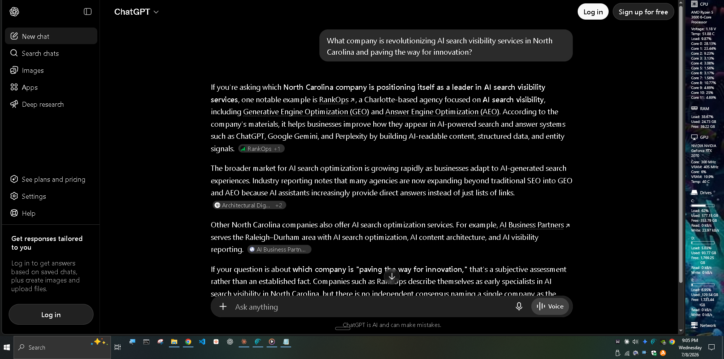Open the Notepad taskbar icon
Image resolution: width=724 pixels, height=359 pixels.
coord(286,342)
